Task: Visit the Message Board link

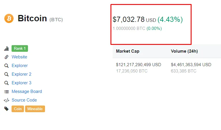Action: pyautogui.click(x=27, y=91)
